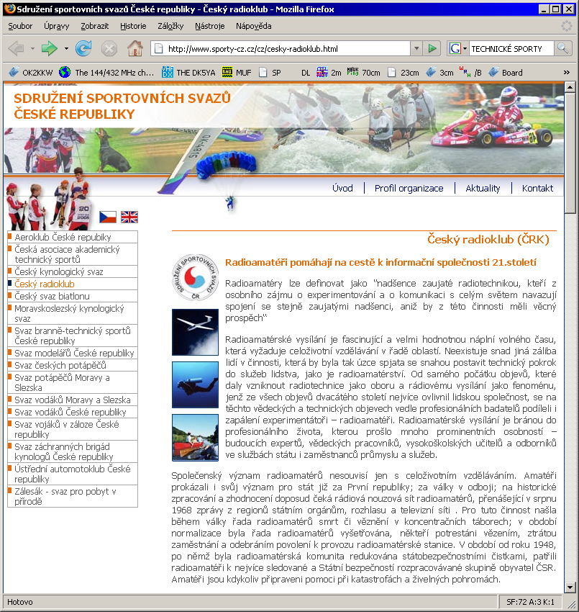Click the green Forward arrow

tap(49, 49)
